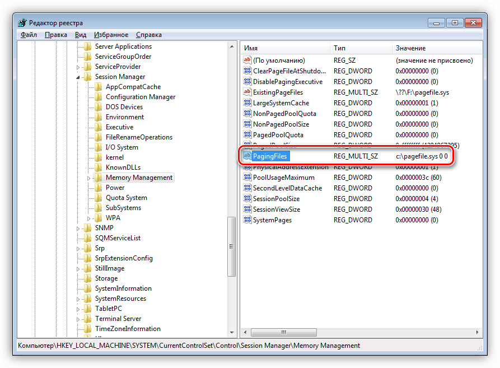Click the Session Manager folder icon

(88, 77)
